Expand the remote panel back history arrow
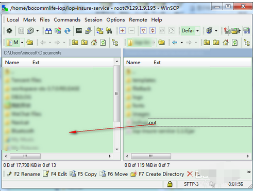The width and height of the screenshot is (253, 191). click(x=182, y=43)
